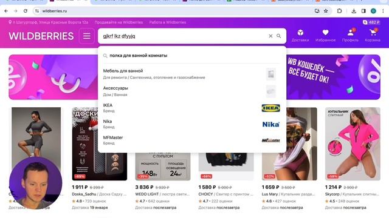Open WEDO LIGHT / люстра title
Screen dimensions: 389x218
click(162, 194)
